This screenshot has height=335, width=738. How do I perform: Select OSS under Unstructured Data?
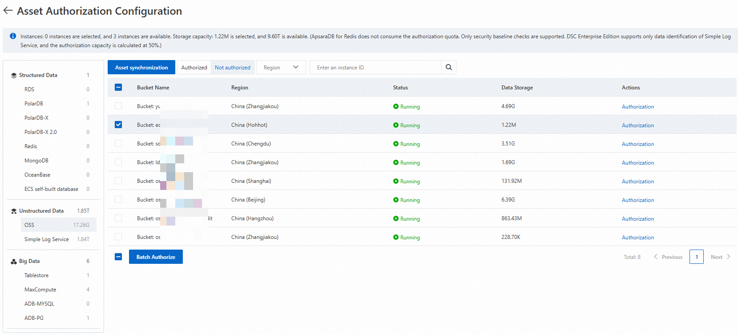pyautogui.click(x=29, y=225)
